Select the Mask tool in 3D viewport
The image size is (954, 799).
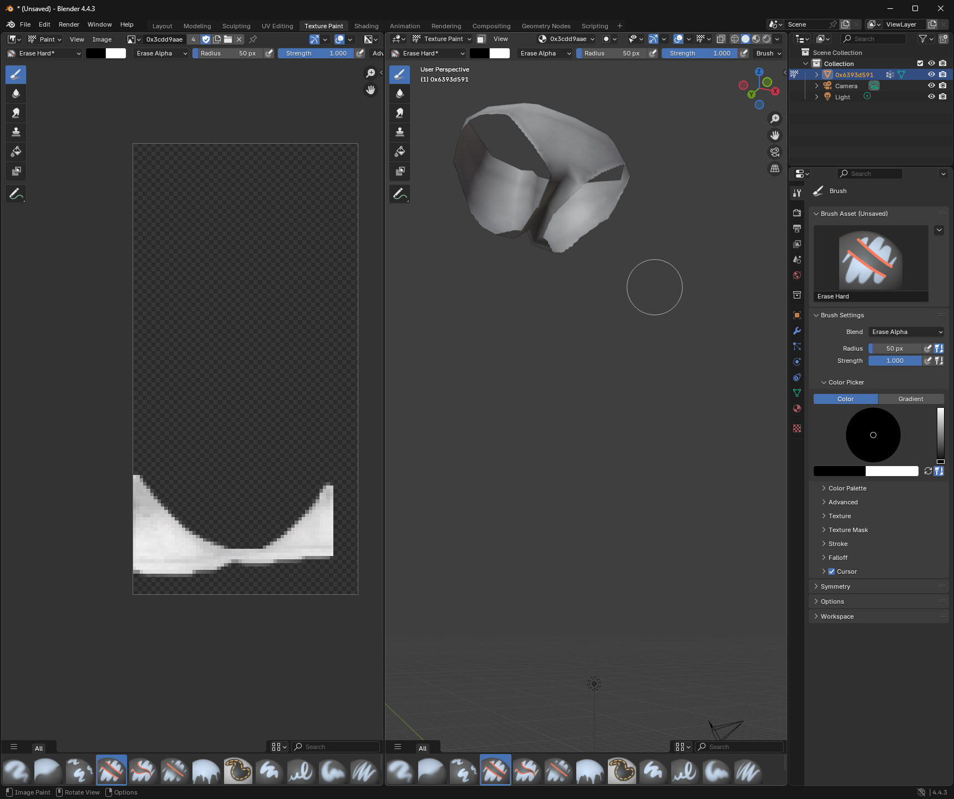pyautogui.click(x=399, y=171)
